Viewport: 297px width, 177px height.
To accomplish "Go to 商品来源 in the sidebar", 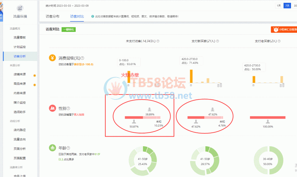I will pos(19,84).
